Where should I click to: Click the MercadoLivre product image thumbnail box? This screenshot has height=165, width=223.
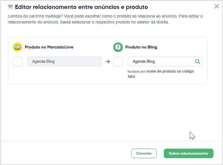(x=18, y=62)
